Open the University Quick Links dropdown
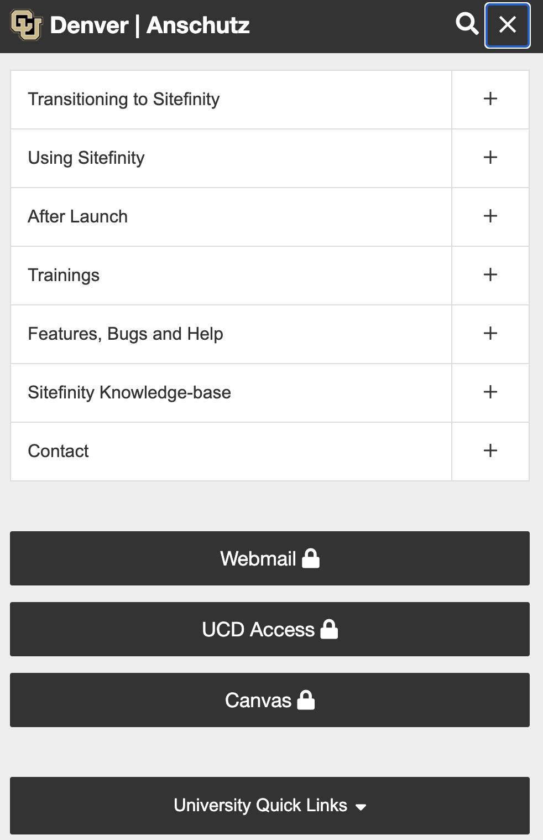 pos(270,805)
